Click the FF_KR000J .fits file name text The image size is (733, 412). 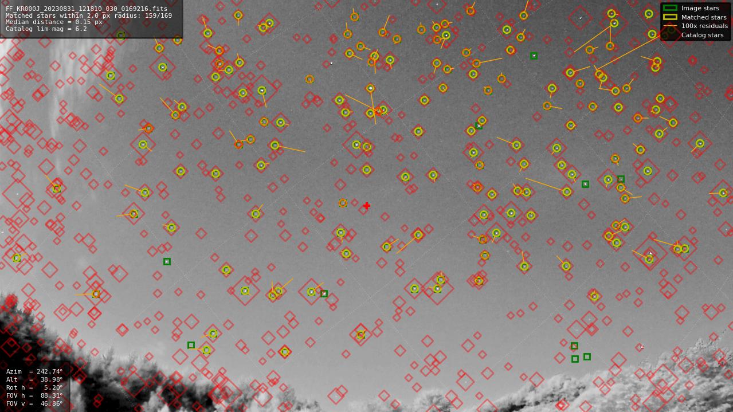tap(87, 9)
